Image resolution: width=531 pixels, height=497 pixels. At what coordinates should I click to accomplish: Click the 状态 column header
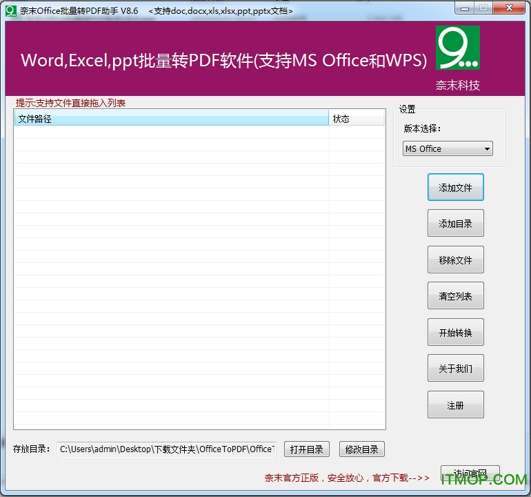(357, 118)
